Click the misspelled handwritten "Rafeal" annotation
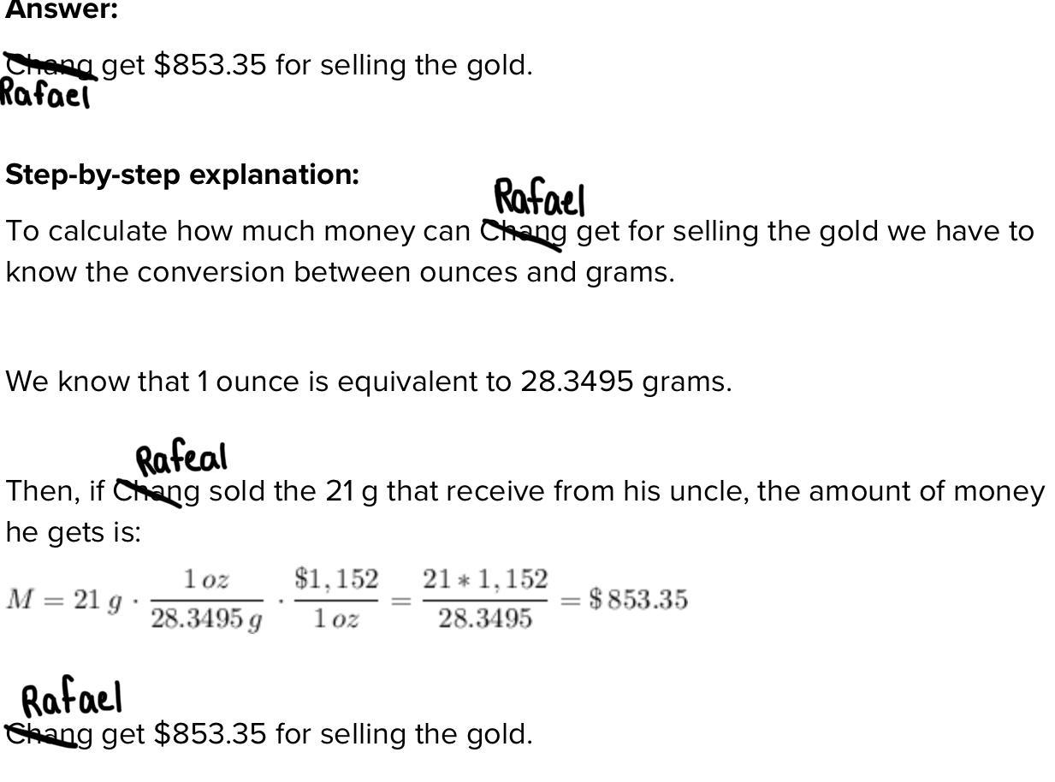Viewport: 1055px width, 782px height. [x=181, y=459]
